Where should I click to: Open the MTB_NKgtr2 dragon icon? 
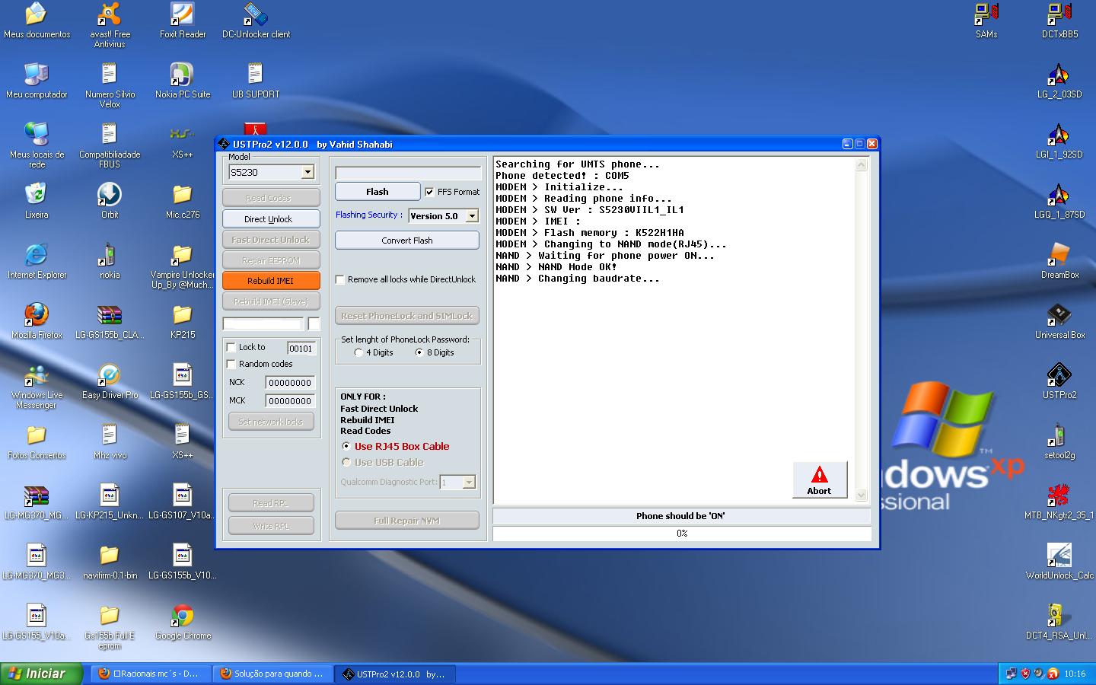click(x=1059, y=502)
